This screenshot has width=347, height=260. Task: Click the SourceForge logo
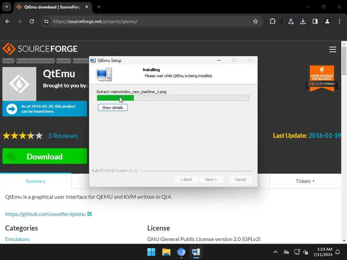(x=40, y=49)
